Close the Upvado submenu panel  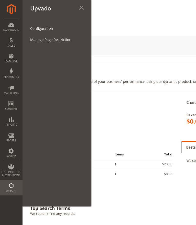(x=81, y=8)
